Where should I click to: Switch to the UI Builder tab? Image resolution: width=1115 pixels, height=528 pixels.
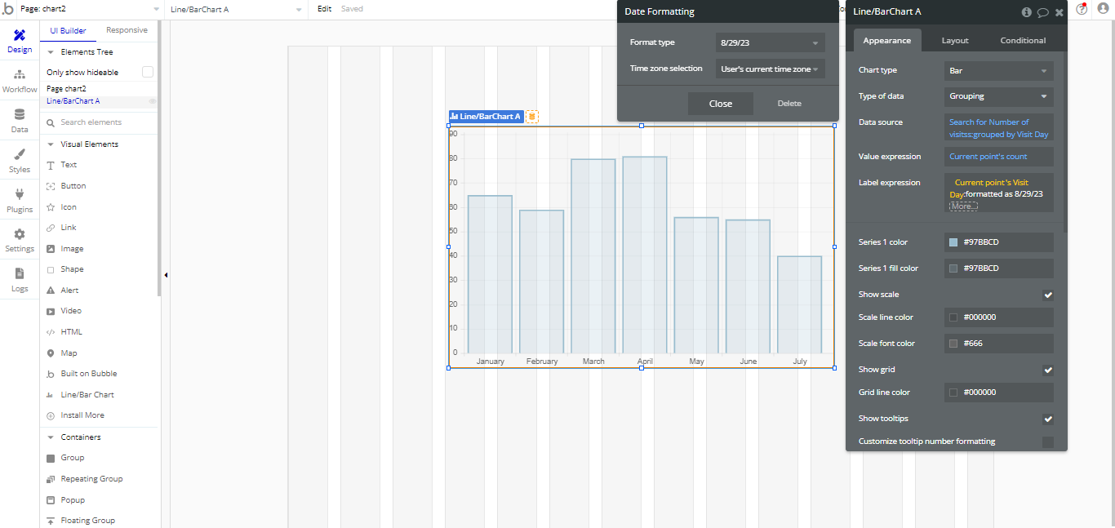coord(69,30)
